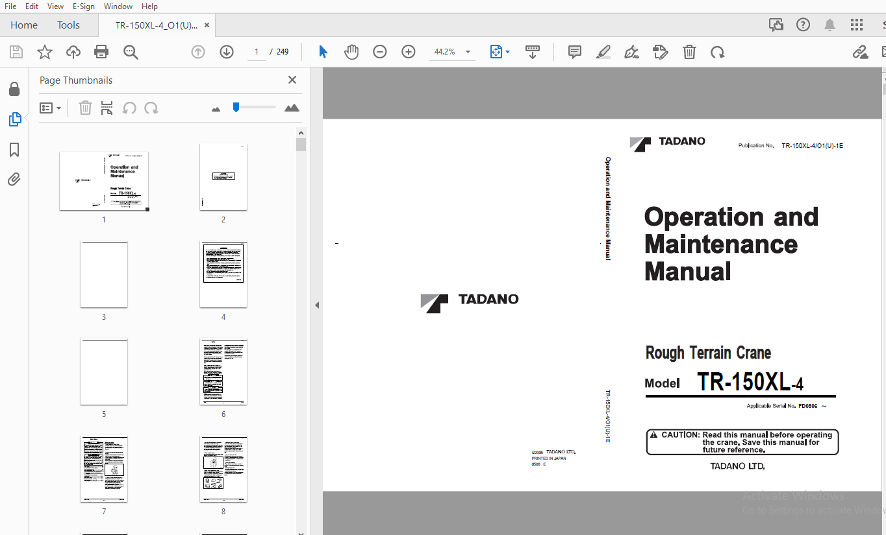
Task: Open the Bookmarks sidebar icon
Action: coord(14,150)
